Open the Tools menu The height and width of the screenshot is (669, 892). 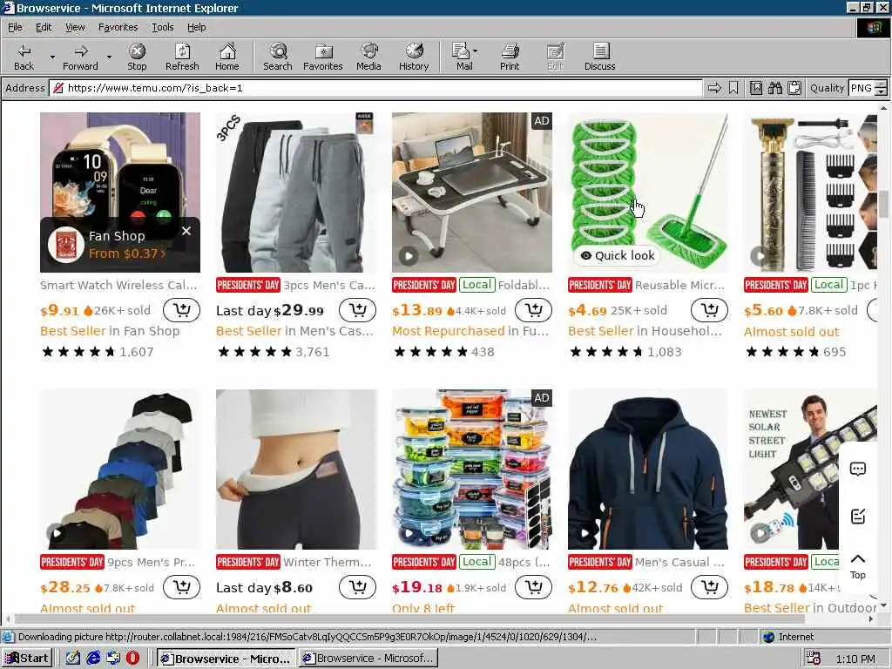(163, 27)
